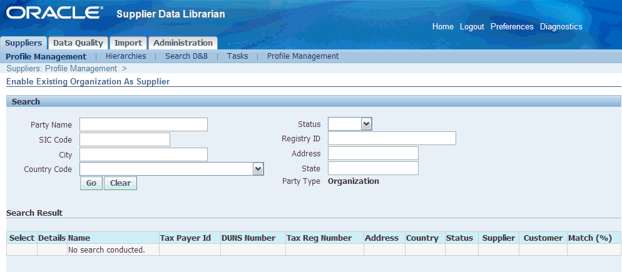Click the Clear button
The width and height of the screenshot is (622, 272).
click(120, 183)
